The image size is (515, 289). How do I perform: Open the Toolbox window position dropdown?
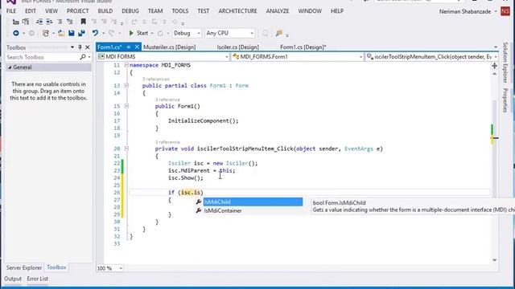click(72, 47)
